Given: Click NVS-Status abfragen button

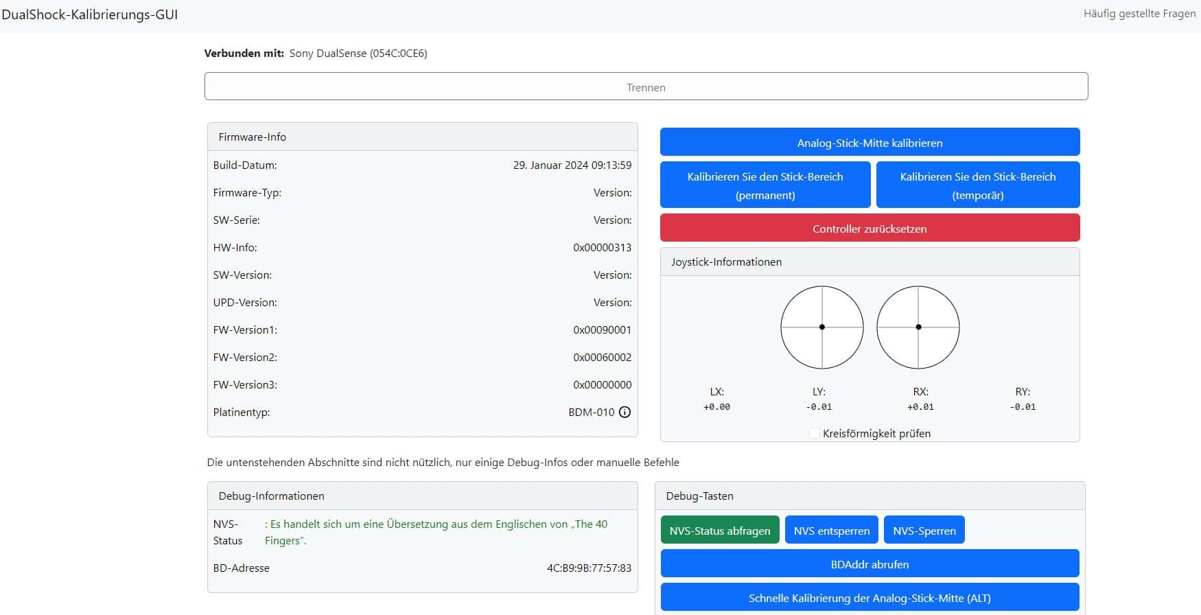Looking at the screenshot, I should (719, 531).
